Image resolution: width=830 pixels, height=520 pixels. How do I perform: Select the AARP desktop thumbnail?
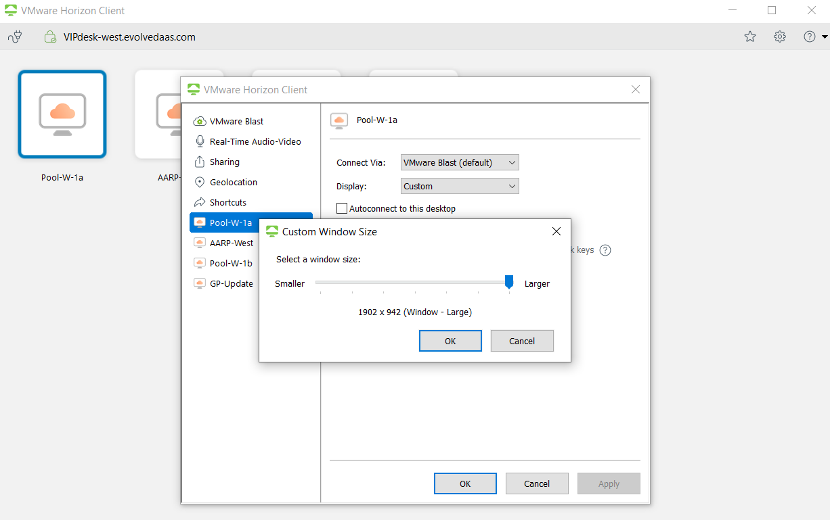[x=158, y=114]
